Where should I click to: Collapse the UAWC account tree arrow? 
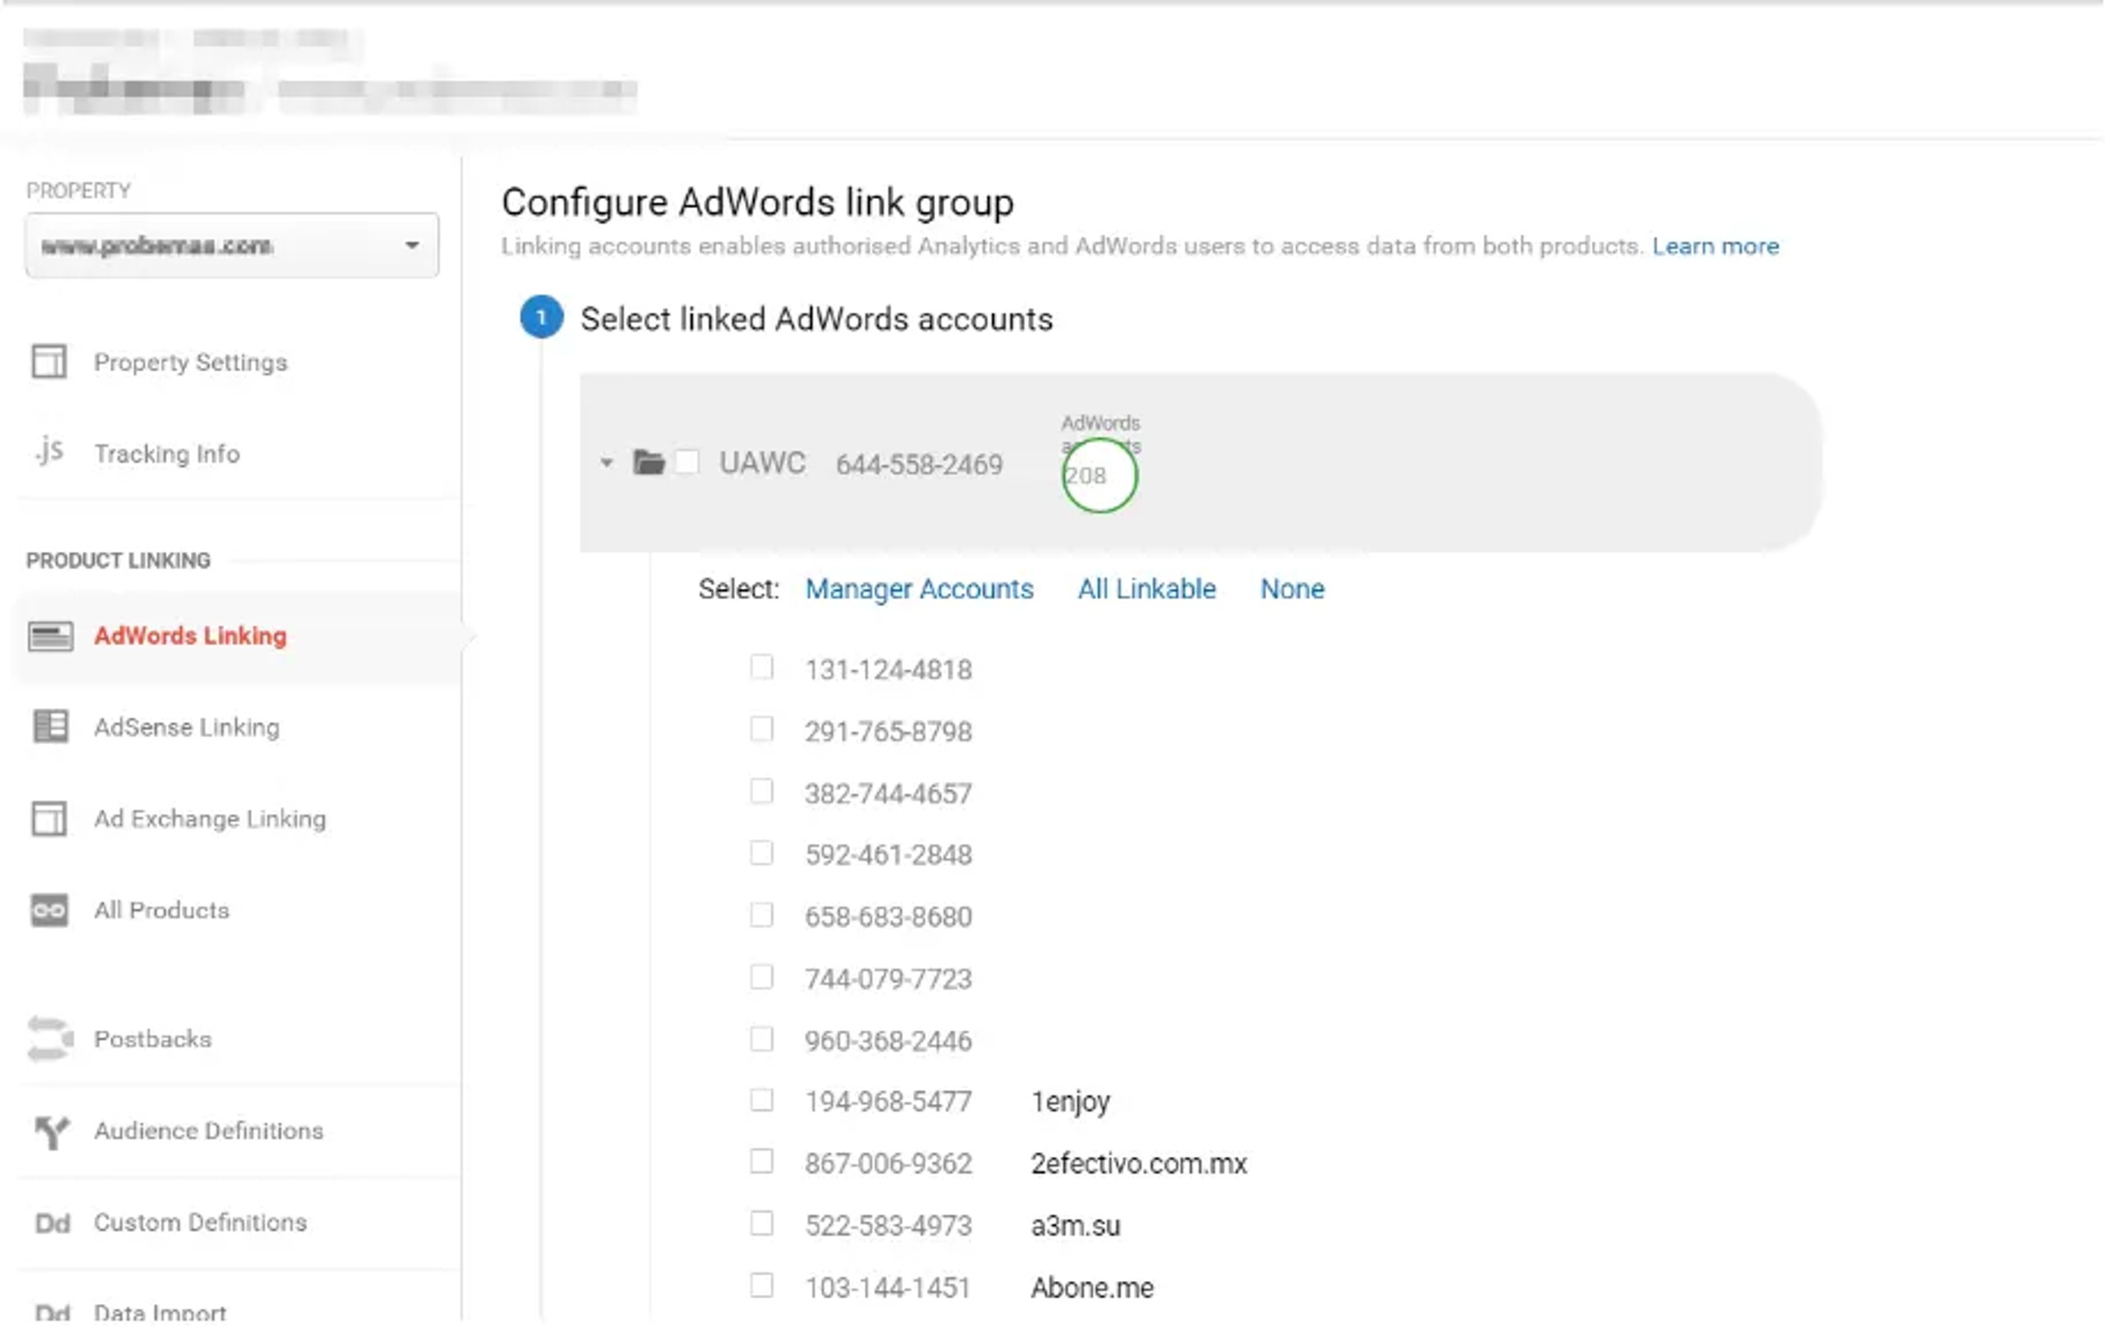click(x=607, y=461)
